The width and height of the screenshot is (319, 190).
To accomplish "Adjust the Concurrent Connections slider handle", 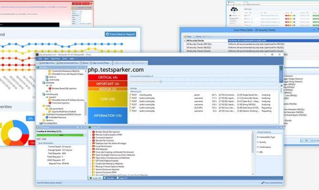I will 161,82.
